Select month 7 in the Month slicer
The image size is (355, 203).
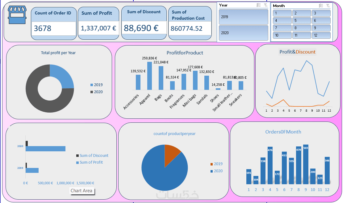coord(282,28)
